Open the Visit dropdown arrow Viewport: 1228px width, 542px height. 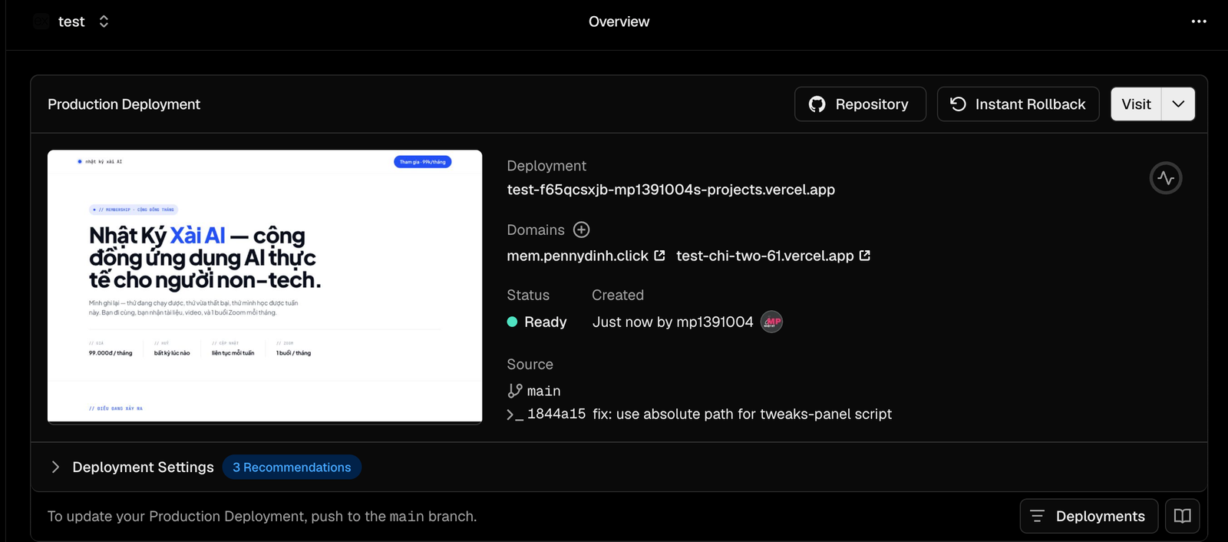[1178, 104]
